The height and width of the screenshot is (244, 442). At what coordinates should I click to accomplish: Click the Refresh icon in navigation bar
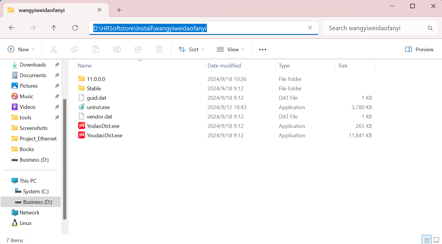point(75,28)
